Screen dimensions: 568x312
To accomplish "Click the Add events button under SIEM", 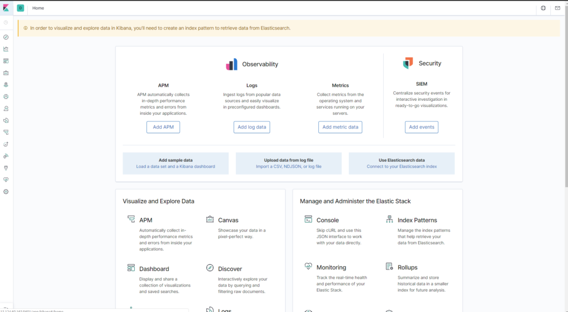I will point(422,127).
